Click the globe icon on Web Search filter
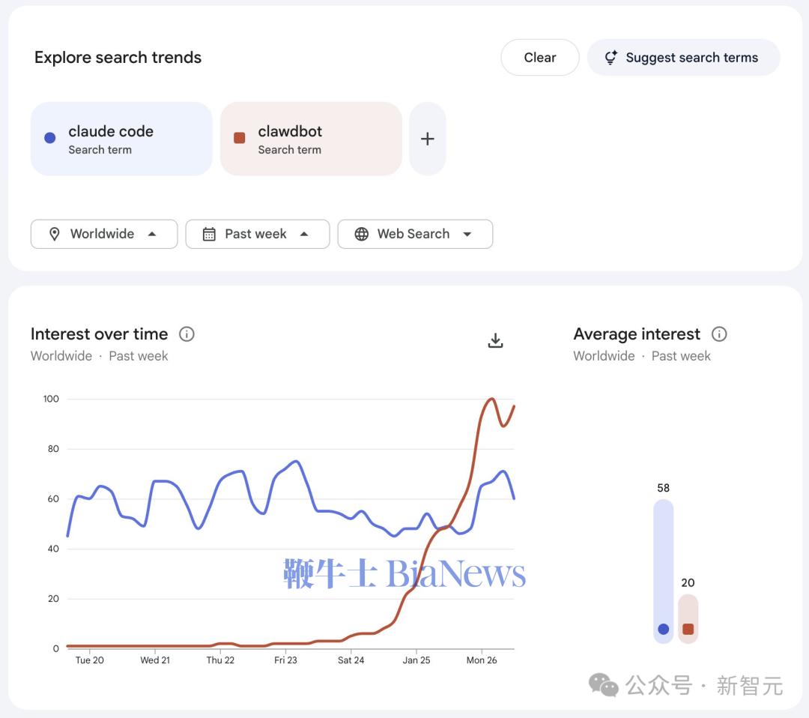The width and height of the screenshot is (809, 718). click(x=362, y=234)
